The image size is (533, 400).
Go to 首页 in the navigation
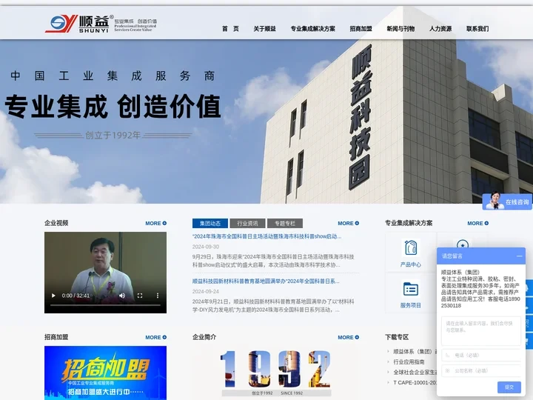click(x=230, y=29)
